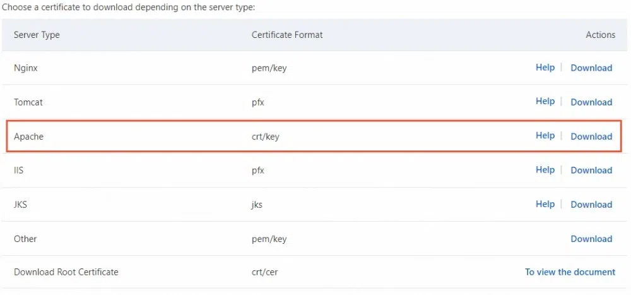Open Help for JKS server
631x295 pixels.
click(545, 204)
